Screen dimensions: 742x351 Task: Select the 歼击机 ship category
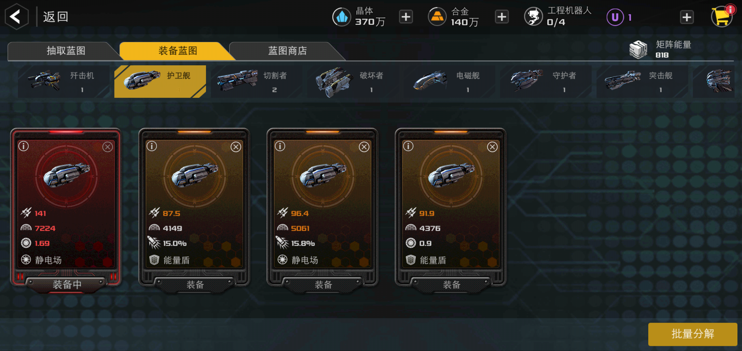(x=63, y=81)
